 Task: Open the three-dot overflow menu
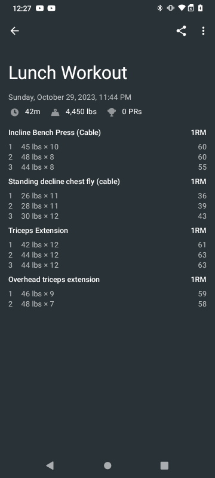coord(203,31)
